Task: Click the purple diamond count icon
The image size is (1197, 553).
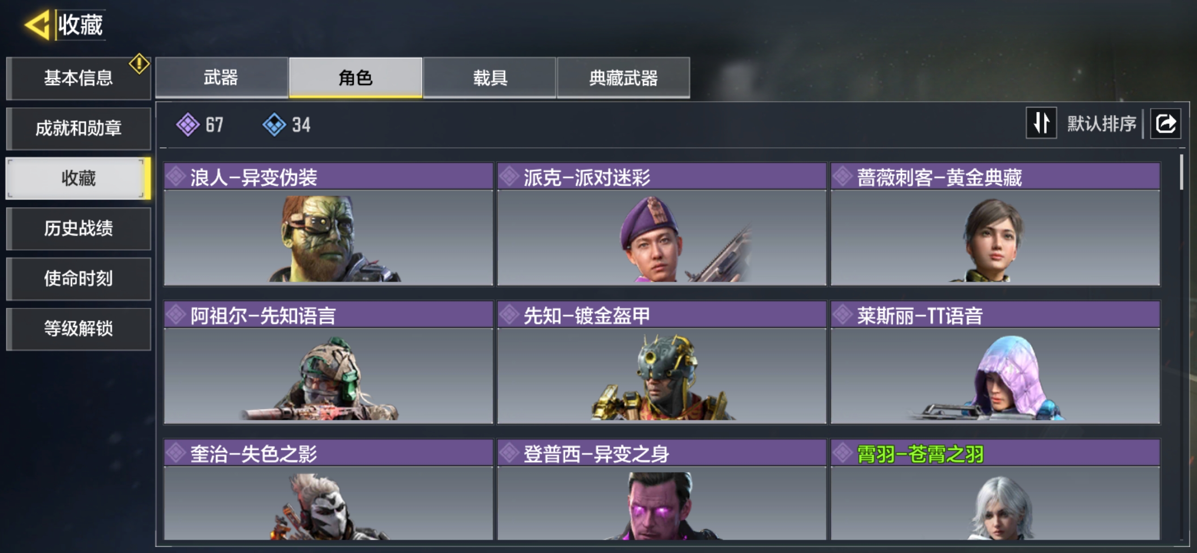Action: click(x=188, y=124)
